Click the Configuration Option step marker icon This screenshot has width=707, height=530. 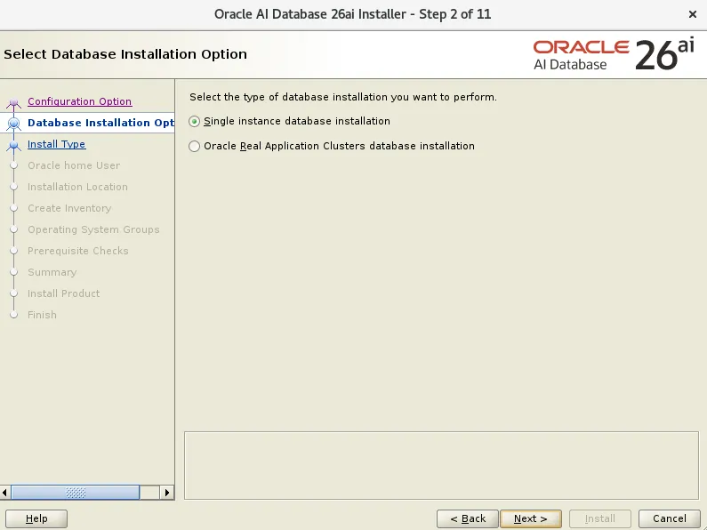pyautogui.click(x=13, y=103)
